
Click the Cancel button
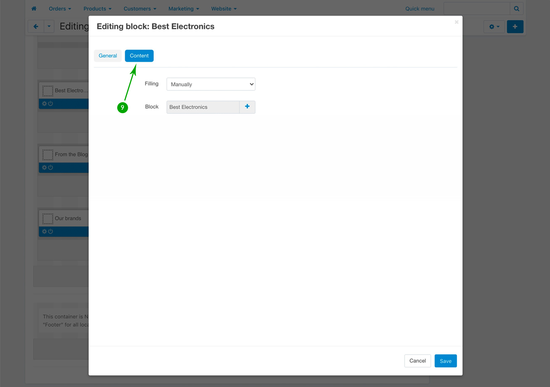[417, 361]
